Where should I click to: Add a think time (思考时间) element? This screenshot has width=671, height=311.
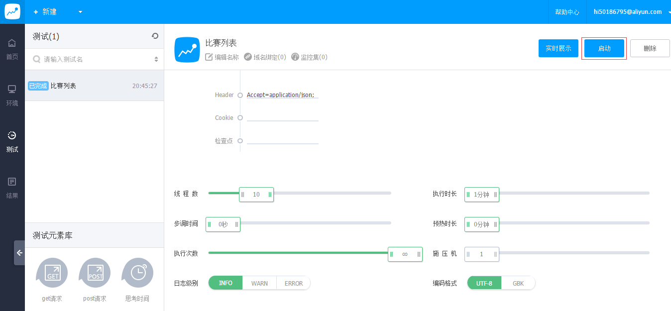(138, 273)
